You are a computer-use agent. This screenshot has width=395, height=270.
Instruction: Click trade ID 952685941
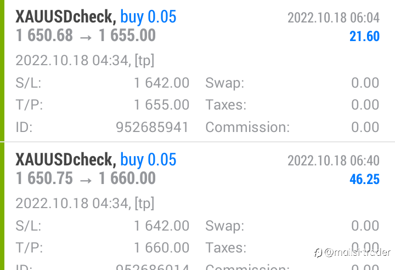152,127
